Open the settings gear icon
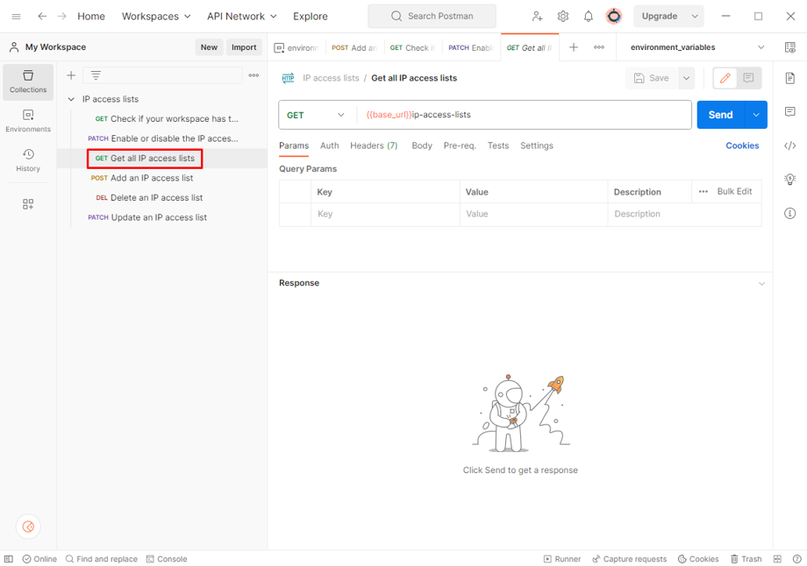 click(x=563, y=17)
